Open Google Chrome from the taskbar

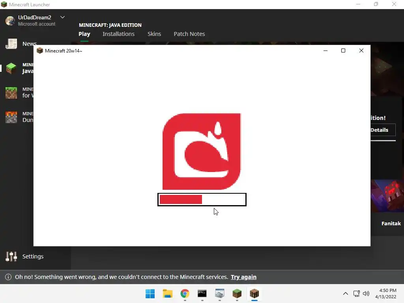tap(185, 294)
